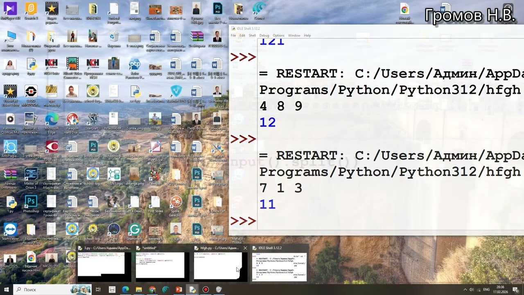The width and height of the screenshot is (524, 295).
Task: Open Ключ П.И folder on desktop
Action: 217,204
